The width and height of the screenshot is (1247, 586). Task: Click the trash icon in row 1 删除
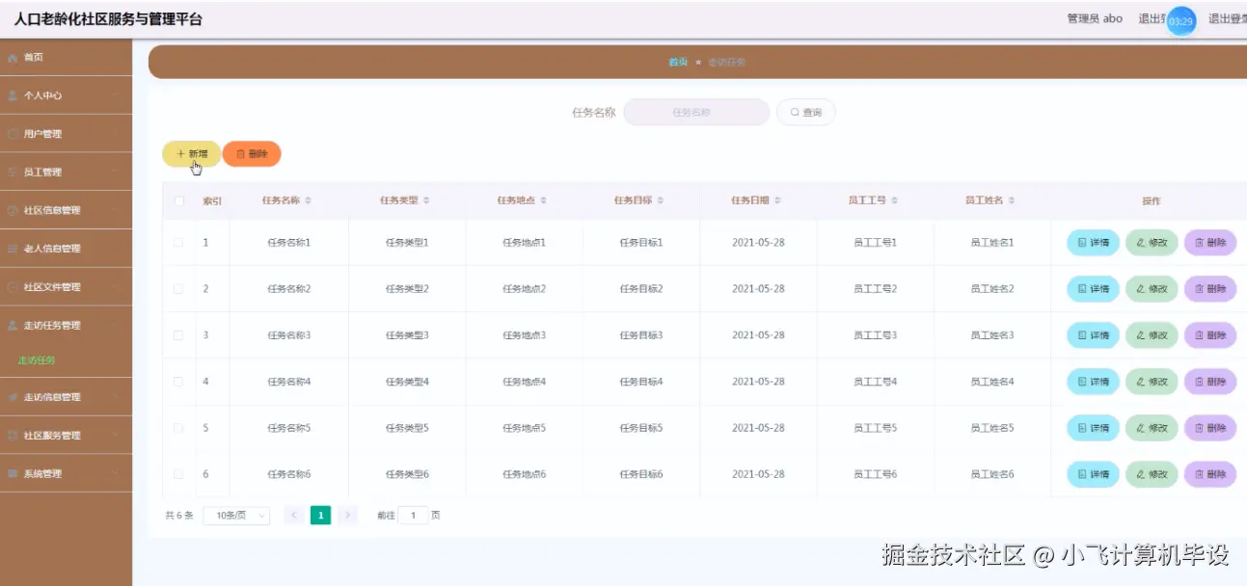click(x=1200, y=243)
